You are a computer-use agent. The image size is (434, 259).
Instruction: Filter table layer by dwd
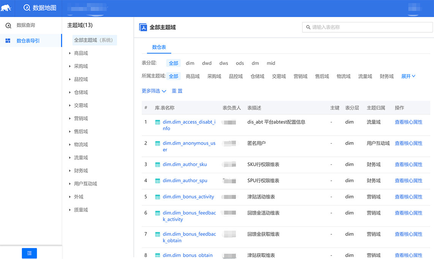207,63
